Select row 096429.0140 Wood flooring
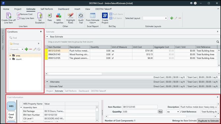Image resolution: width=221 pixels, height=124 pixels. click(x=131, y=54)
